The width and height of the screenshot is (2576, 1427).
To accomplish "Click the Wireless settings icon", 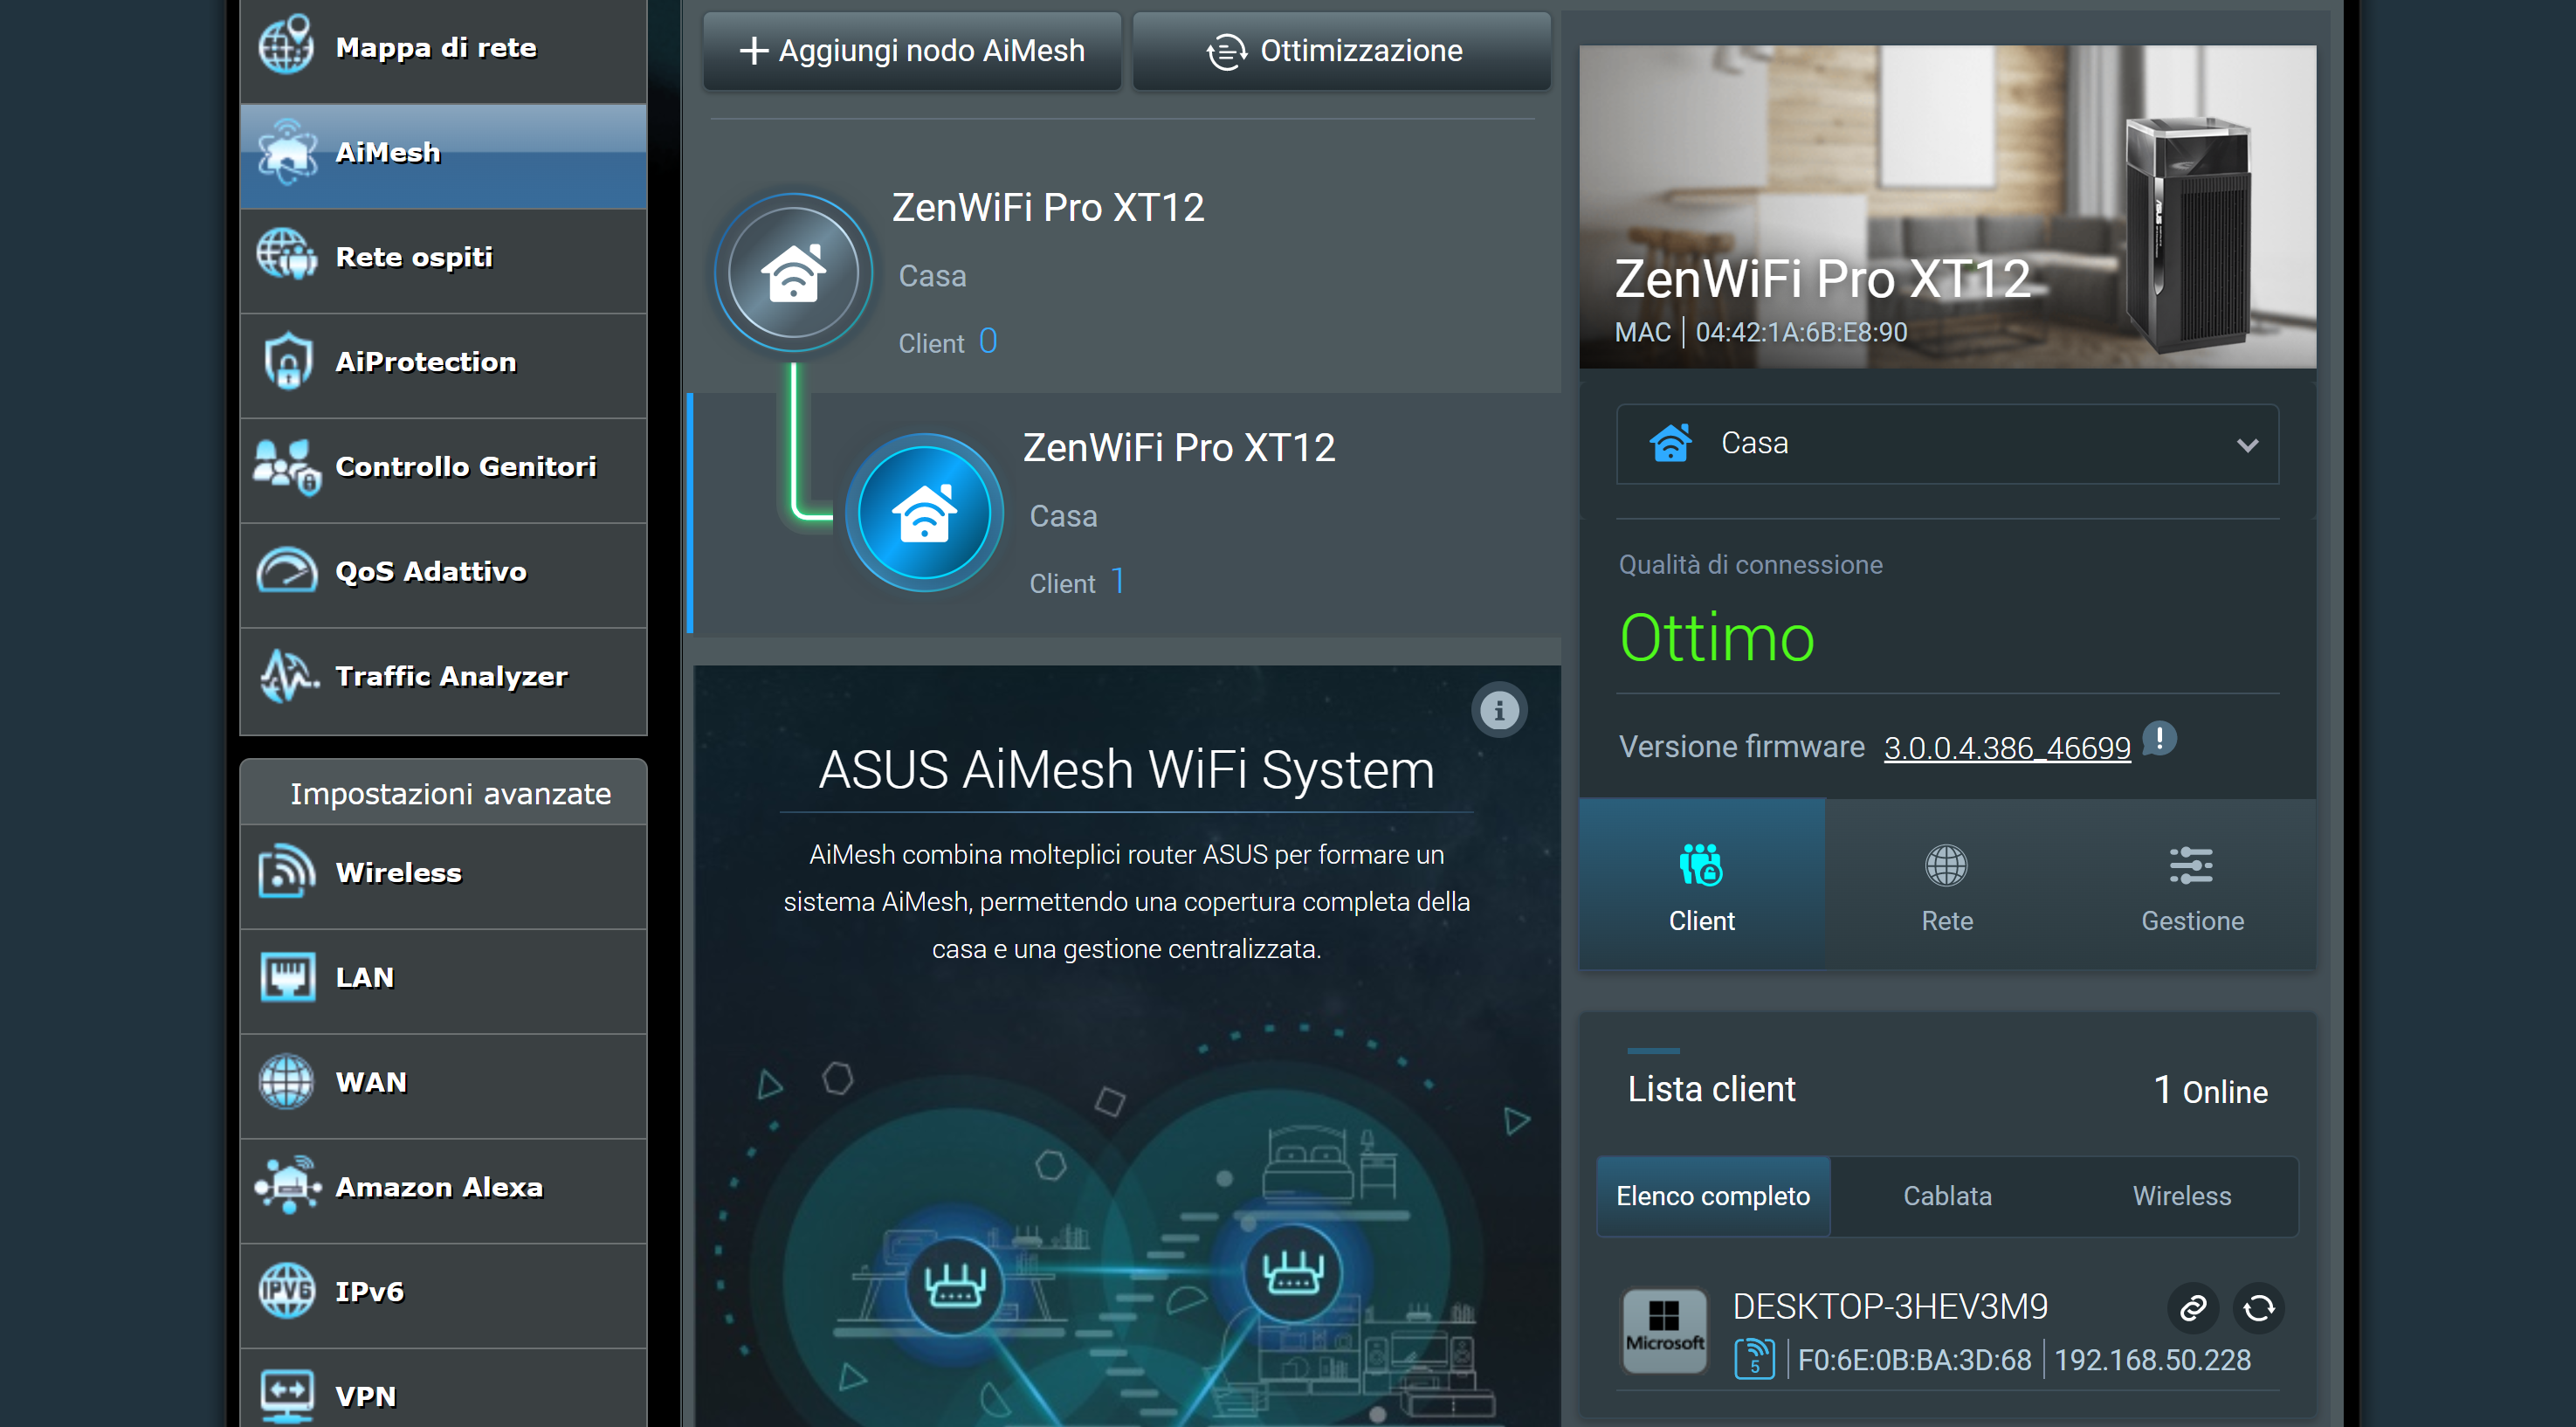I will coord(286,872).
